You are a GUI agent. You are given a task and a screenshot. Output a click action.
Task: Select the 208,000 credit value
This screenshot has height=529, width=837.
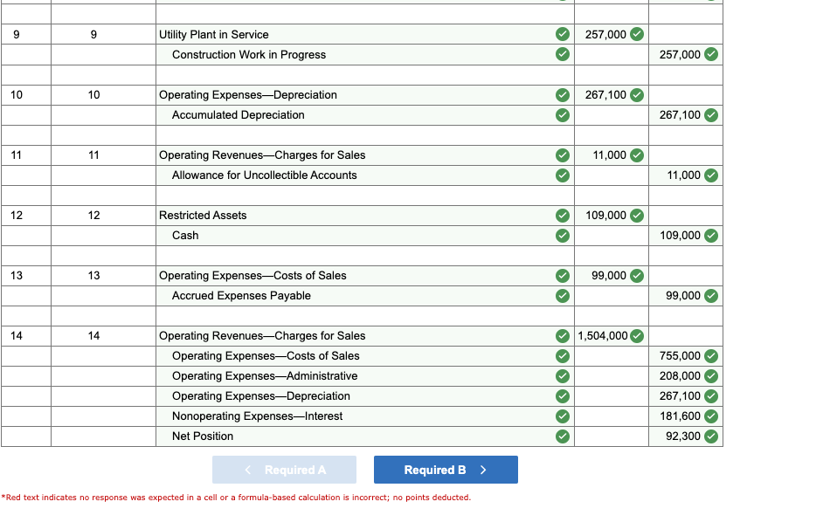[680, 376]
